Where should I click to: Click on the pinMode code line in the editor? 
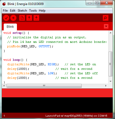click(30, 46)
